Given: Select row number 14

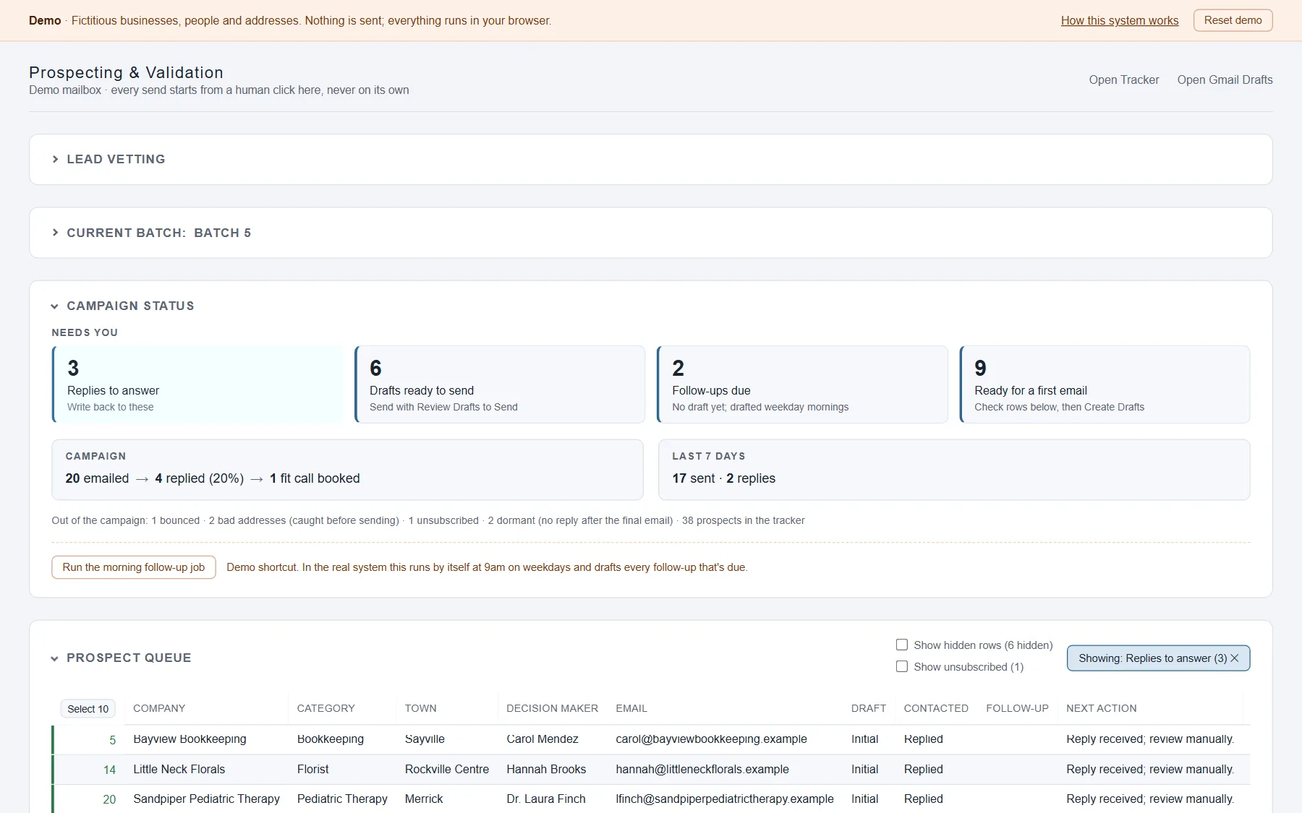Looking at the screenshot, I should 109,770.
